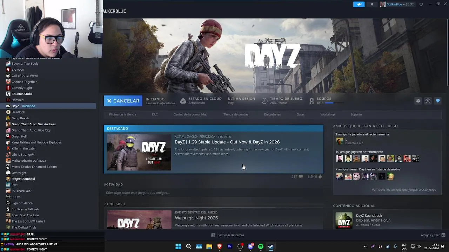Open friend L's avatar in recent players
The height and width of the screenshot is (252, 449).
coord(340,141)
